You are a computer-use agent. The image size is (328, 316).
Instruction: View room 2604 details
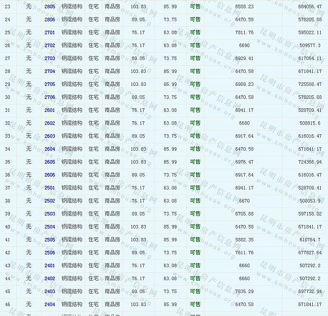click(49, 149)
